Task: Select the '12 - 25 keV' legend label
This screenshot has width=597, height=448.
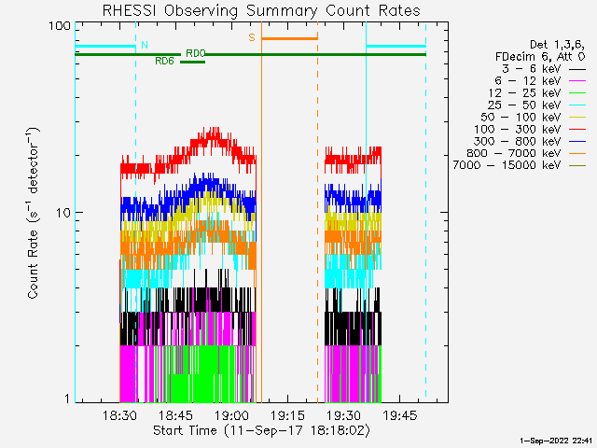Action: point(524,93)
